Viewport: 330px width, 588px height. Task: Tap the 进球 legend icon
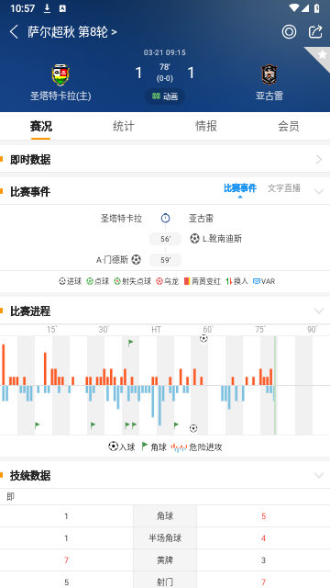62,281
